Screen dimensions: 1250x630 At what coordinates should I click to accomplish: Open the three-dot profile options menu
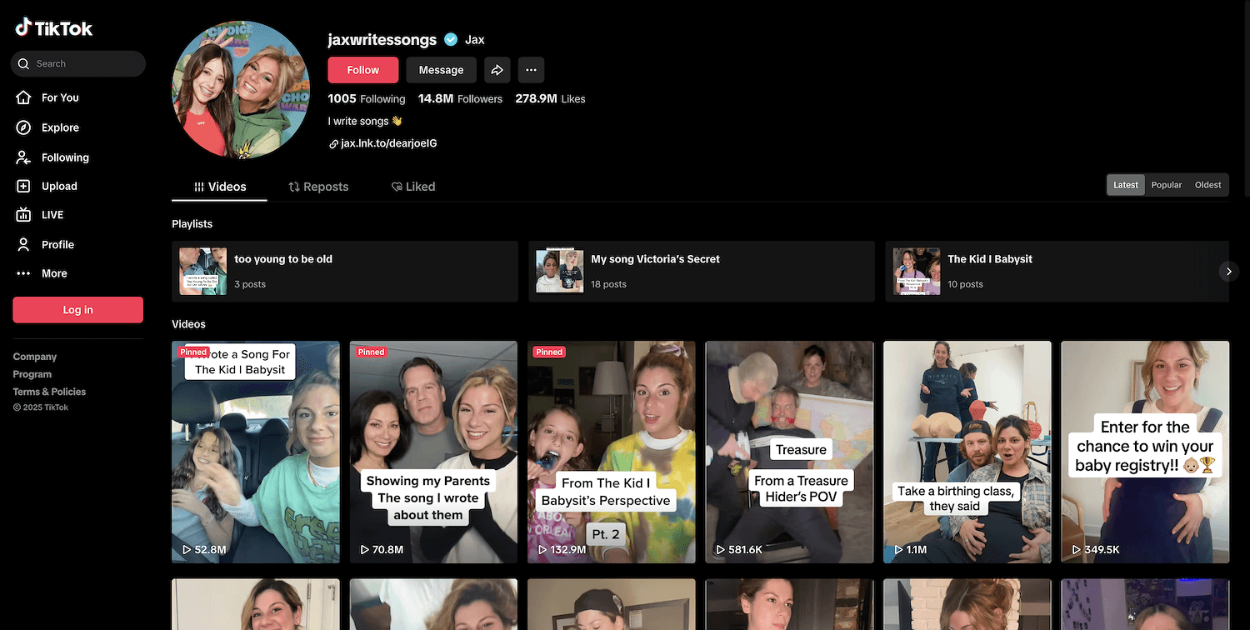(531, 70)
